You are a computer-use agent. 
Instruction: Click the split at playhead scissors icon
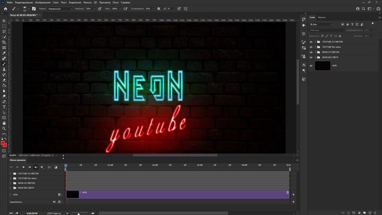[x=50, y=167]
